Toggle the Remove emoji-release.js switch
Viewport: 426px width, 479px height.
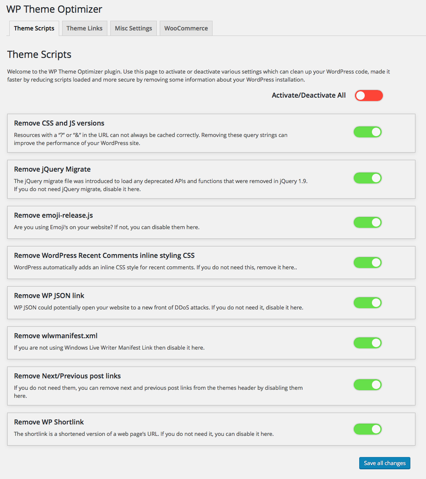367,222
